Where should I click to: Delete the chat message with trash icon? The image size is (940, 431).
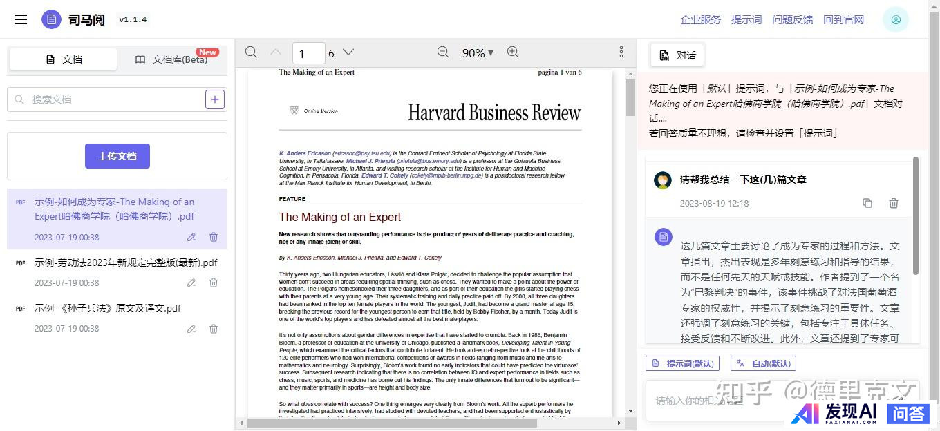click(x=893, y=203)
